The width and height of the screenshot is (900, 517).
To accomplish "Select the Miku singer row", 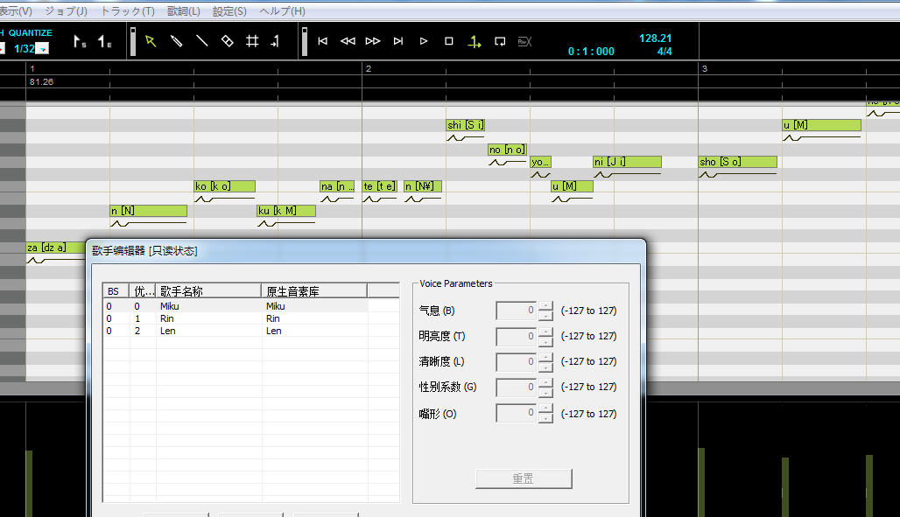I will coord(236,306).
